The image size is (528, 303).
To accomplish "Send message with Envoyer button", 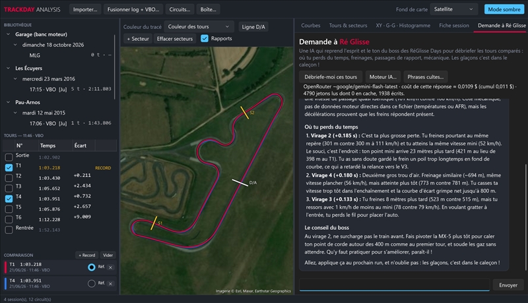I will click(508, 285).
